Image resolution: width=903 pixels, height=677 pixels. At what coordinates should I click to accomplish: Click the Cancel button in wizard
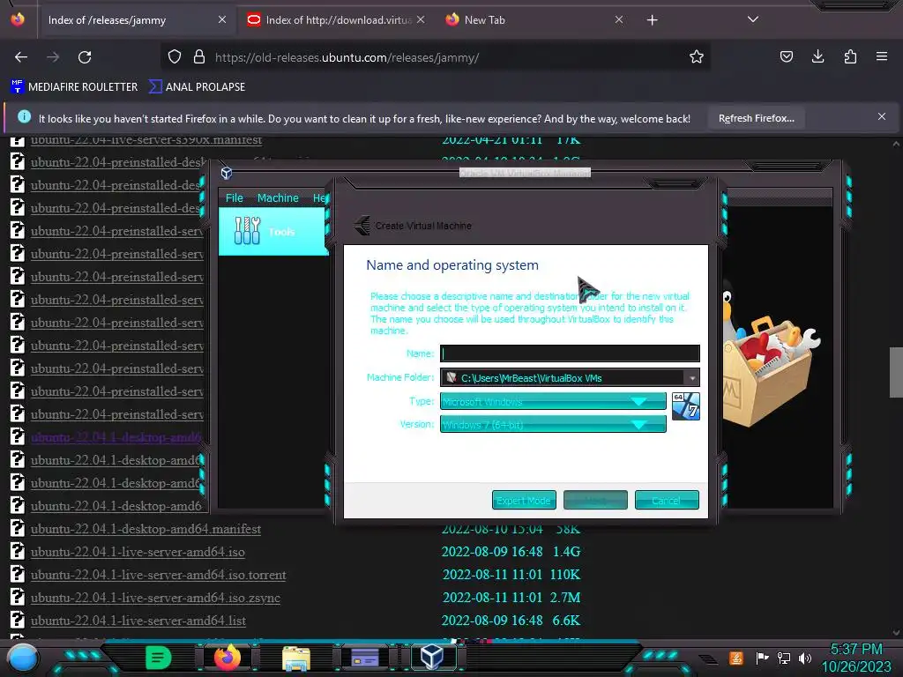coord(667,501)
